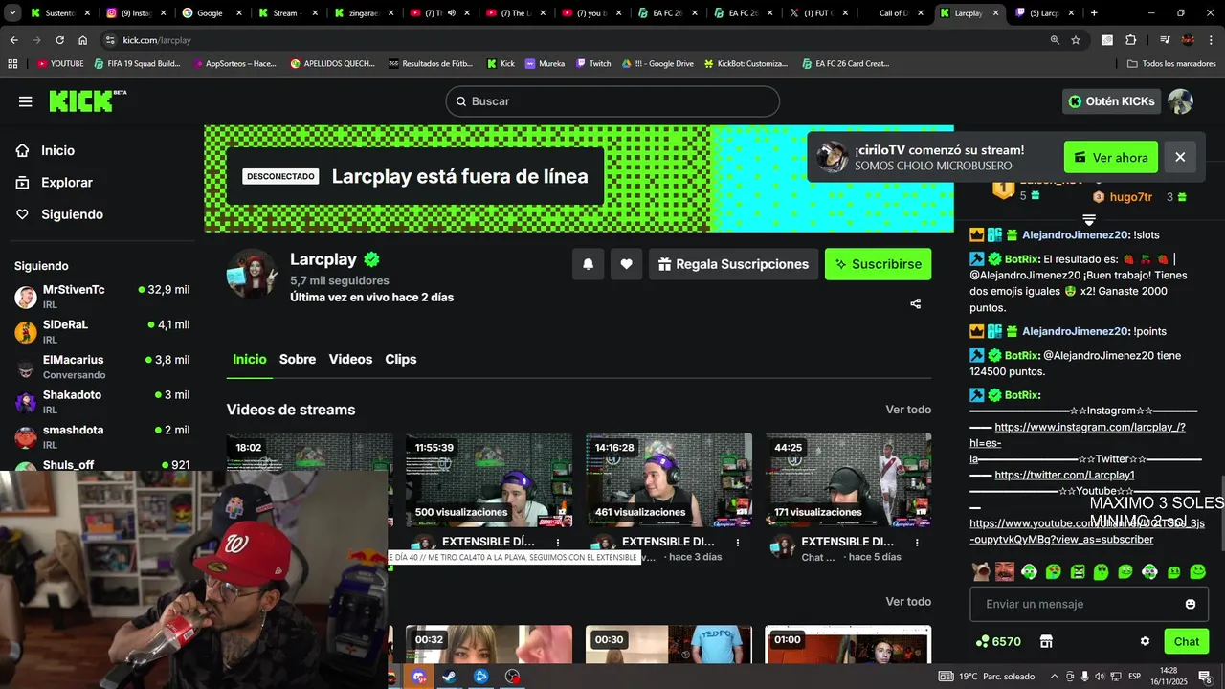Click the share icon below Suscribirse
This screenshot has width=1225, height=689.
[916, 303]
